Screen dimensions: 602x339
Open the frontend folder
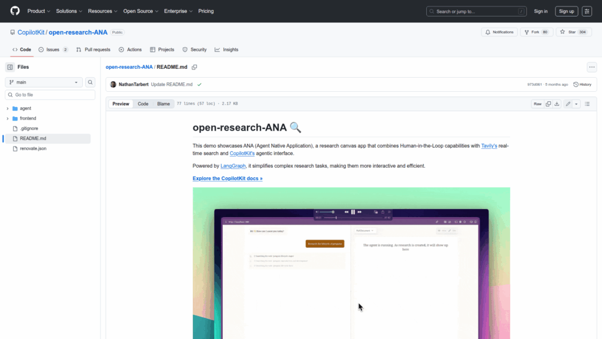[x=28, y=119]
